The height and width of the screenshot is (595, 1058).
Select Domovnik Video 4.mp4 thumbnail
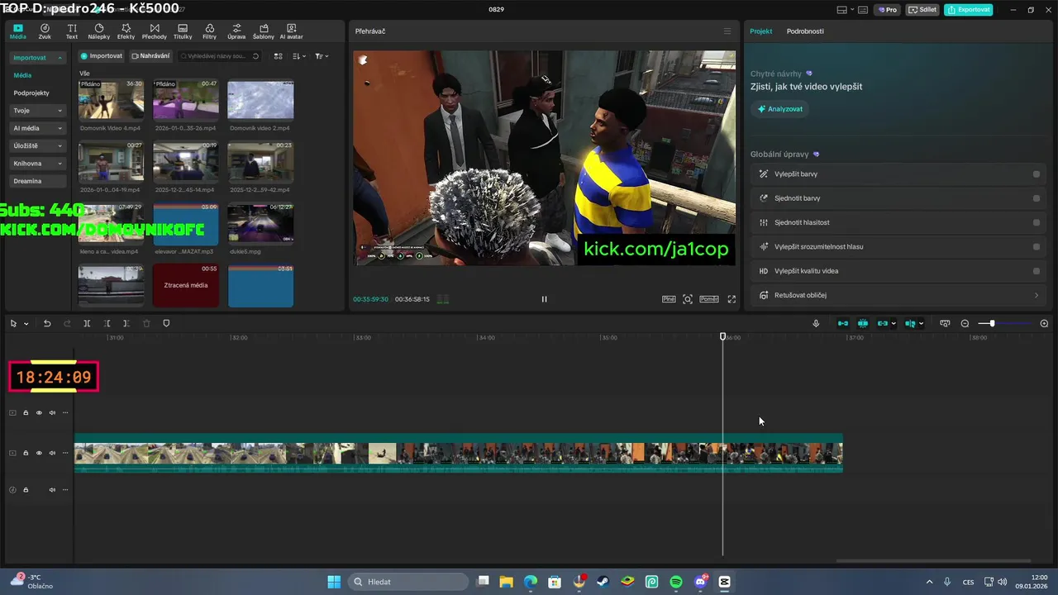(111, 100)
